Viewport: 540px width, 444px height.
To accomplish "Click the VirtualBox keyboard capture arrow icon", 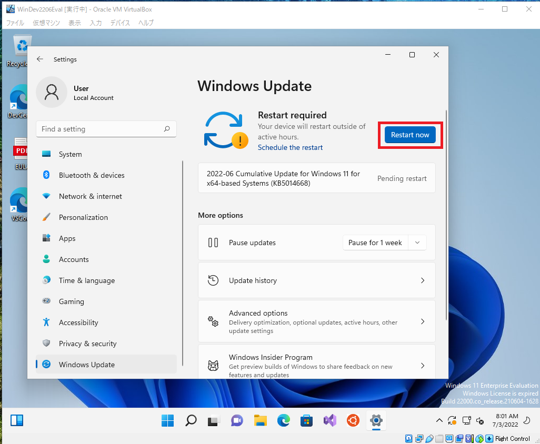I will (x=489, y=439).
